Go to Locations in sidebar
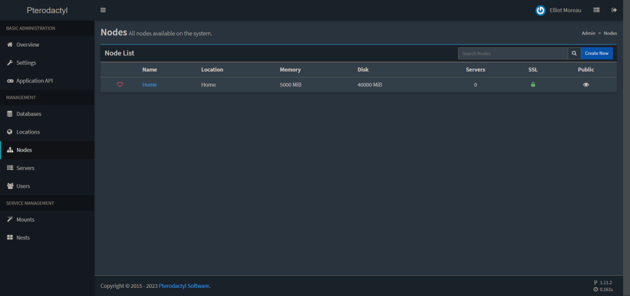 pos(47,132)
